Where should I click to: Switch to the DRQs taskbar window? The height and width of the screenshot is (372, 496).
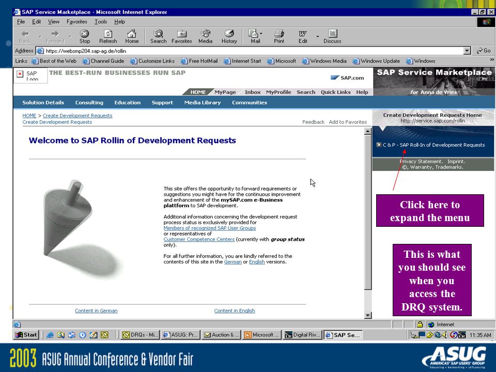point(141,335)
